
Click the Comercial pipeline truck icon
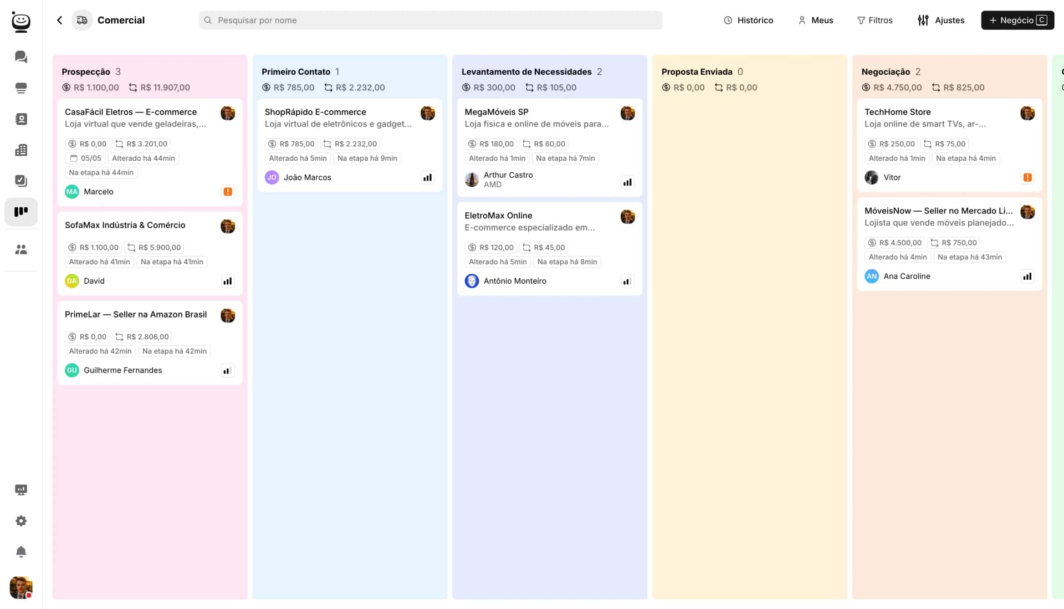[82, 21]
